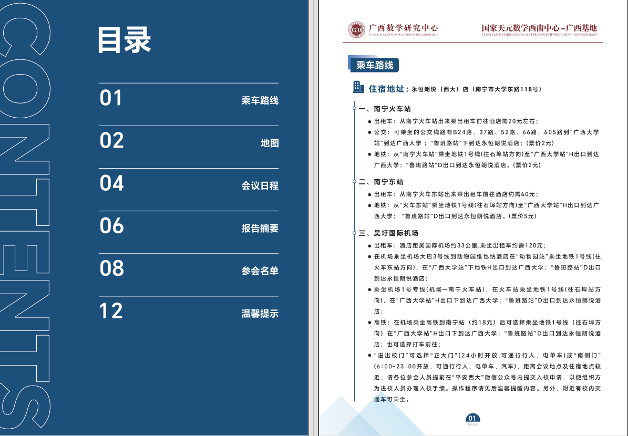The image size is (628, 436).
Task: Click the 国家天元数学西南中心-广西基地 header text
Action: click(539, 28)
